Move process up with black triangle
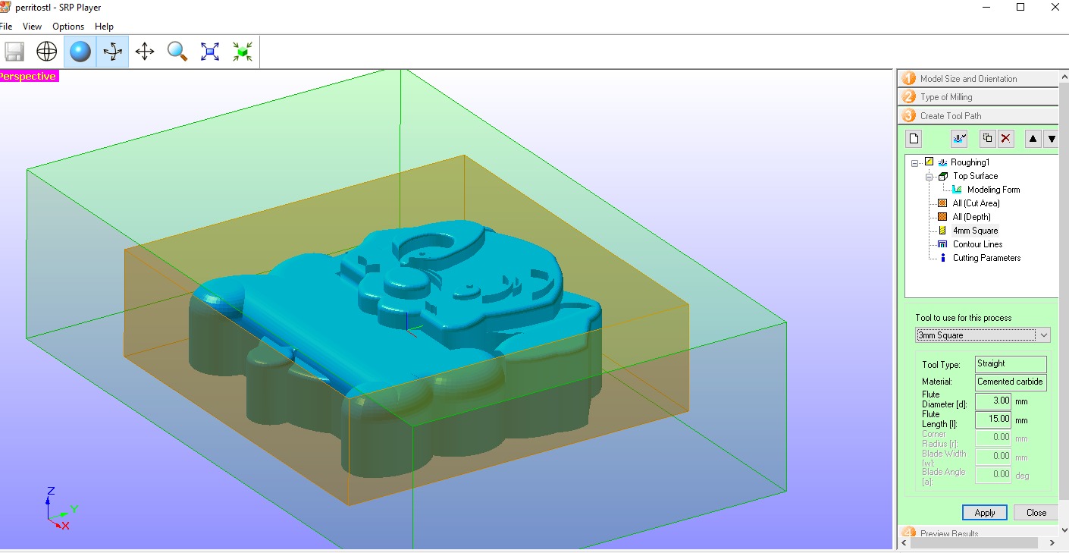Screen dimensions: 1069x553 [x=1033, y=138]
